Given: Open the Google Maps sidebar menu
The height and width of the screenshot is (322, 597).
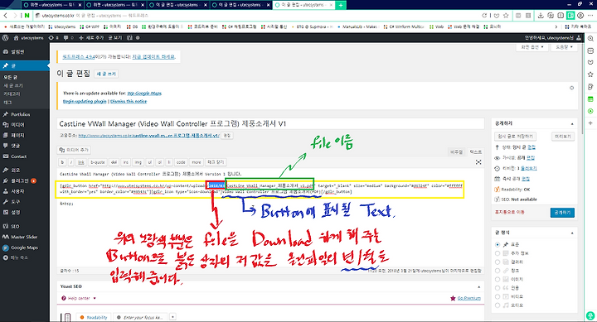Looking at the screenshot, I should (24, 248).
